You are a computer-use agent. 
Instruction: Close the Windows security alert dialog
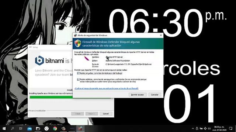pyautogui.click(x=161, y=35)
